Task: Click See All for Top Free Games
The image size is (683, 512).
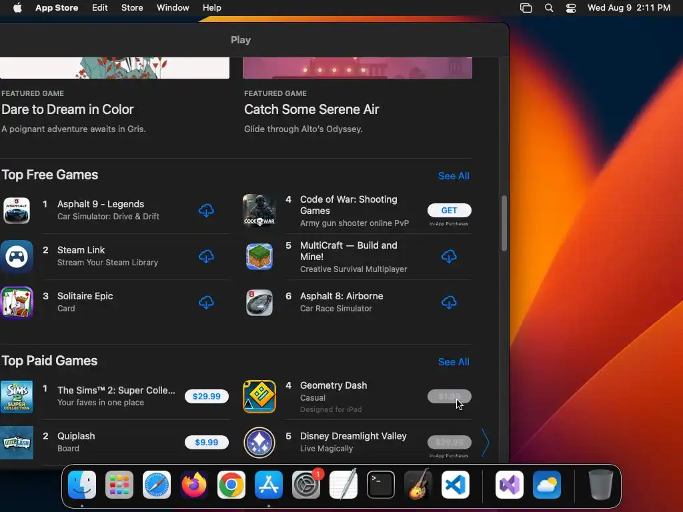Action: coord(454,176)
